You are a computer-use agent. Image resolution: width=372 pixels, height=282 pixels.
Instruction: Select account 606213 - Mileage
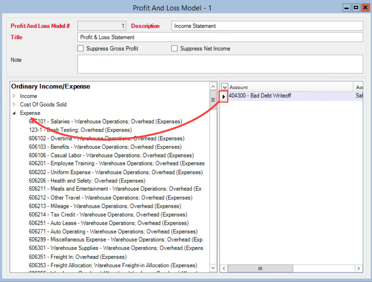(105, 206)
